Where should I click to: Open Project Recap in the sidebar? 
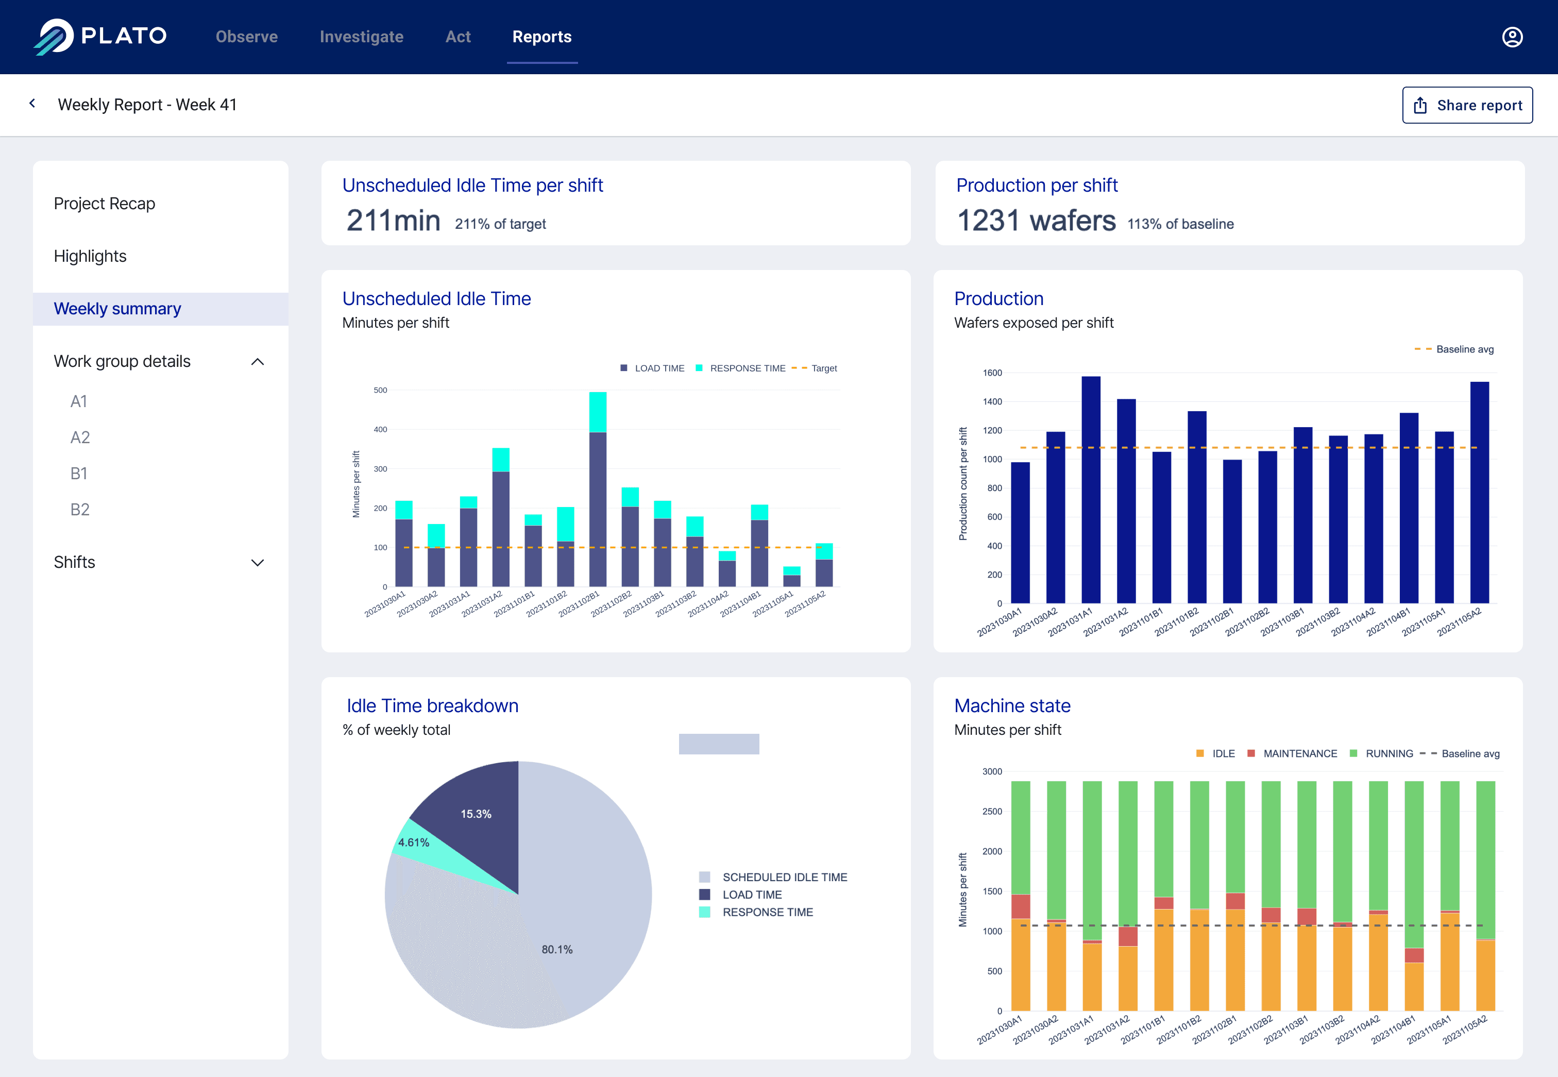point(105,203)
